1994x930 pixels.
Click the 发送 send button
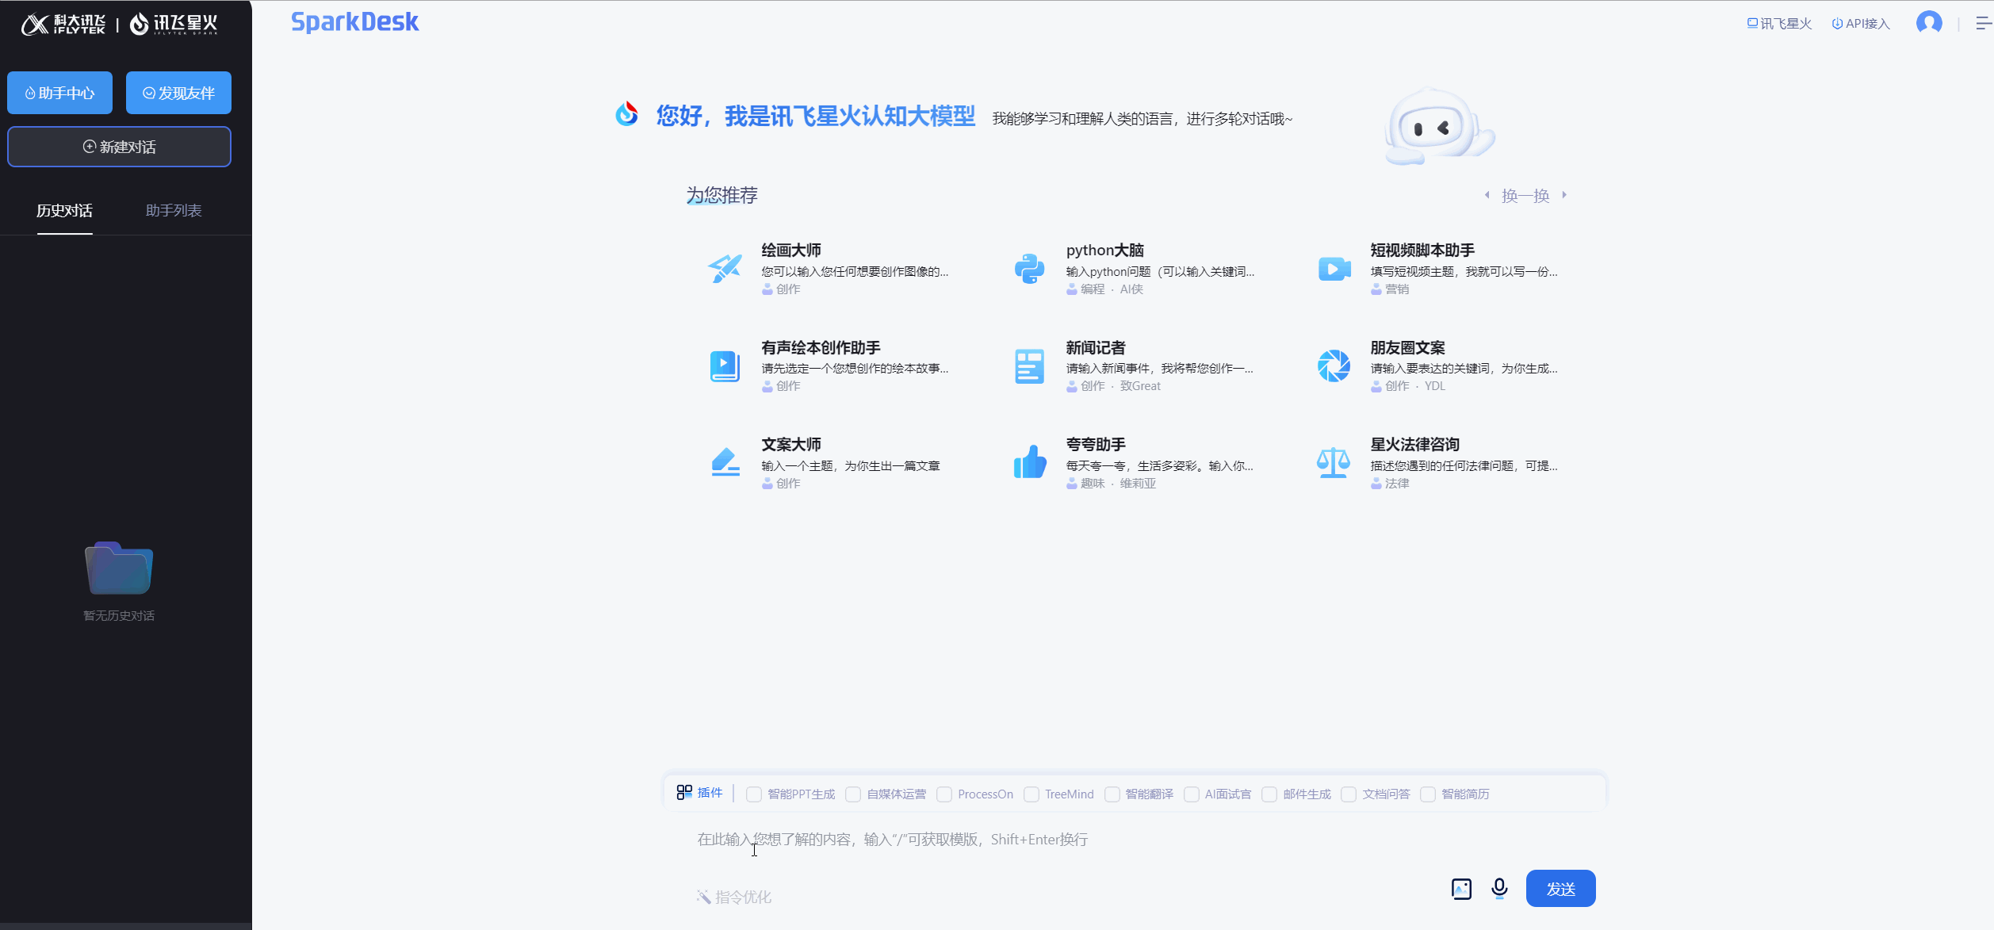1560,889
